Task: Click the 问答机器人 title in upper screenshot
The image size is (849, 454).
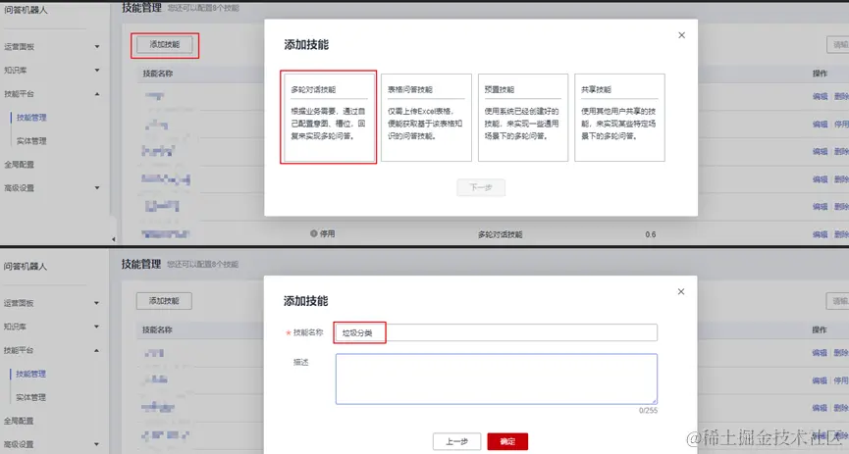Action: point(26,10)
